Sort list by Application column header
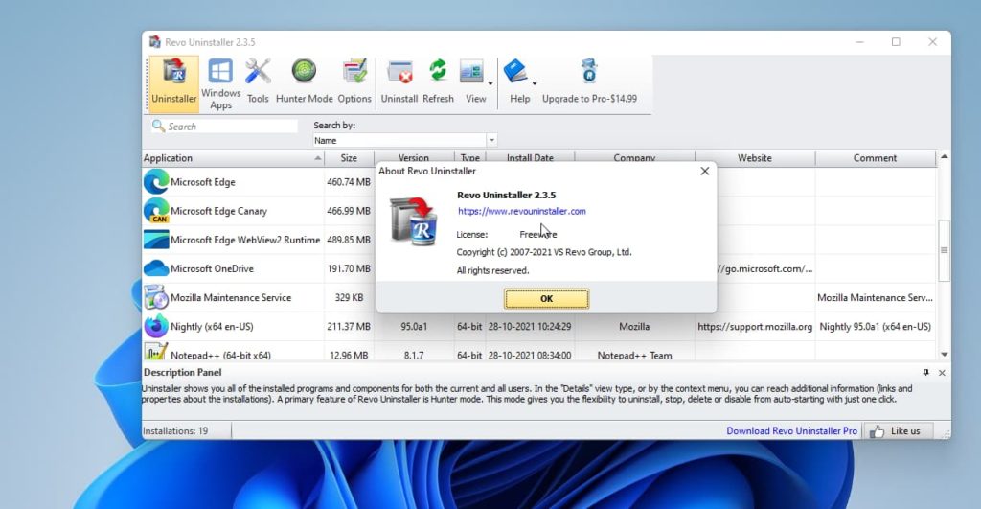Image resolution: width=981 pixels, height=509 pixels. tap(230, 158)
